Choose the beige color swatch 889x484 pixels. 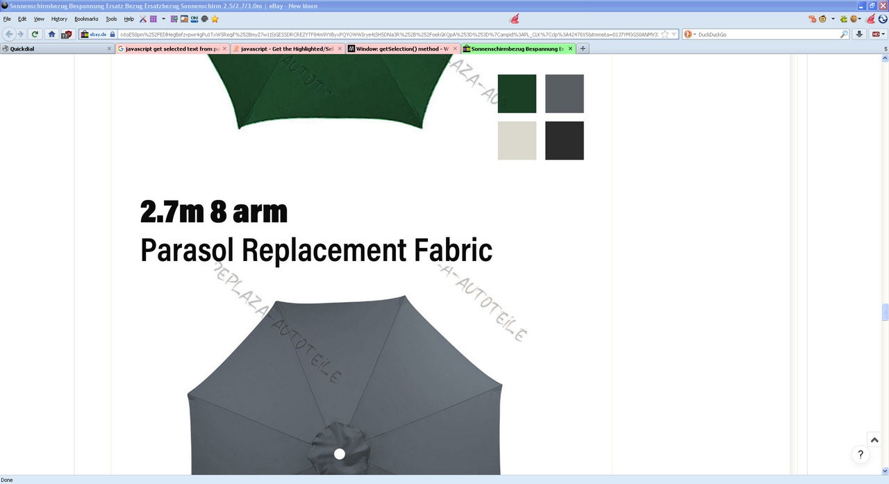pyautogui.click(x=517, y=140)
